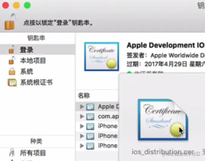Click the dragged ios_distribution.cer certificate icon
This screenshot has height=161, width=205.
(163, 120)
